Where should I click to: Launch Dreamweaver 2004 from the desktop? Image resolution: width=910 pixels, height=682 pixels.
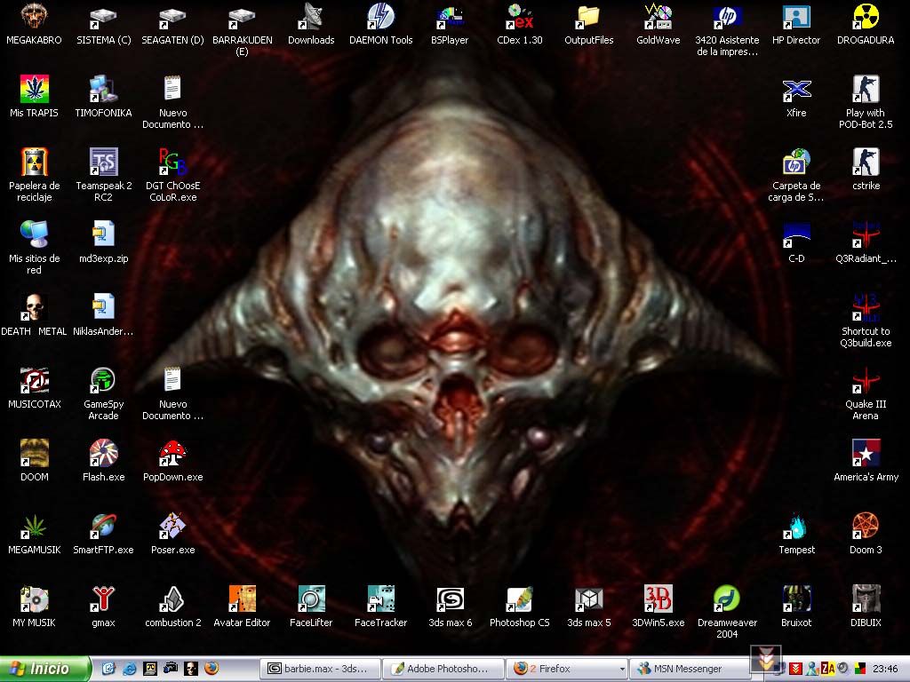(x=727, y=599)
